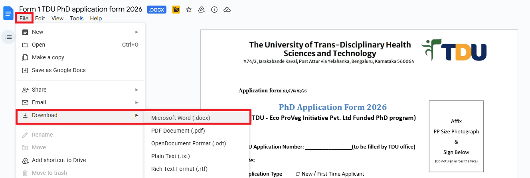Click the TDU logo in document

(454, 49)
